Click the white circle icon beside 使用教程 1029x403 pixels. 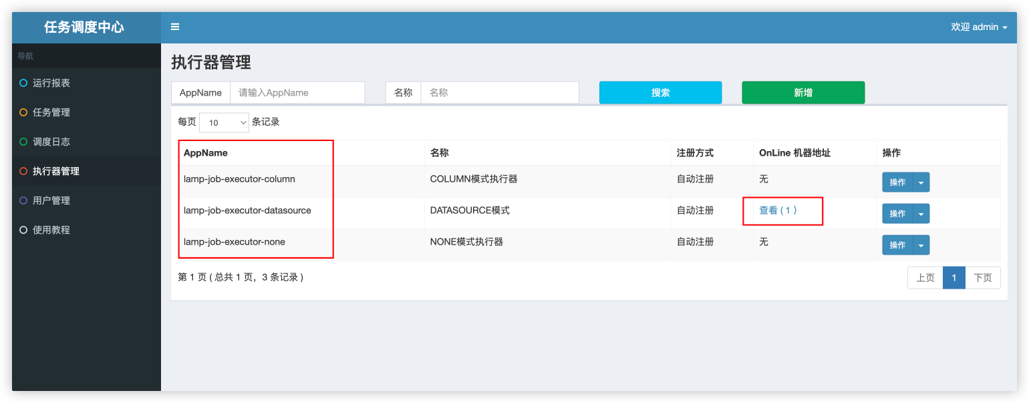pos(23,230)
